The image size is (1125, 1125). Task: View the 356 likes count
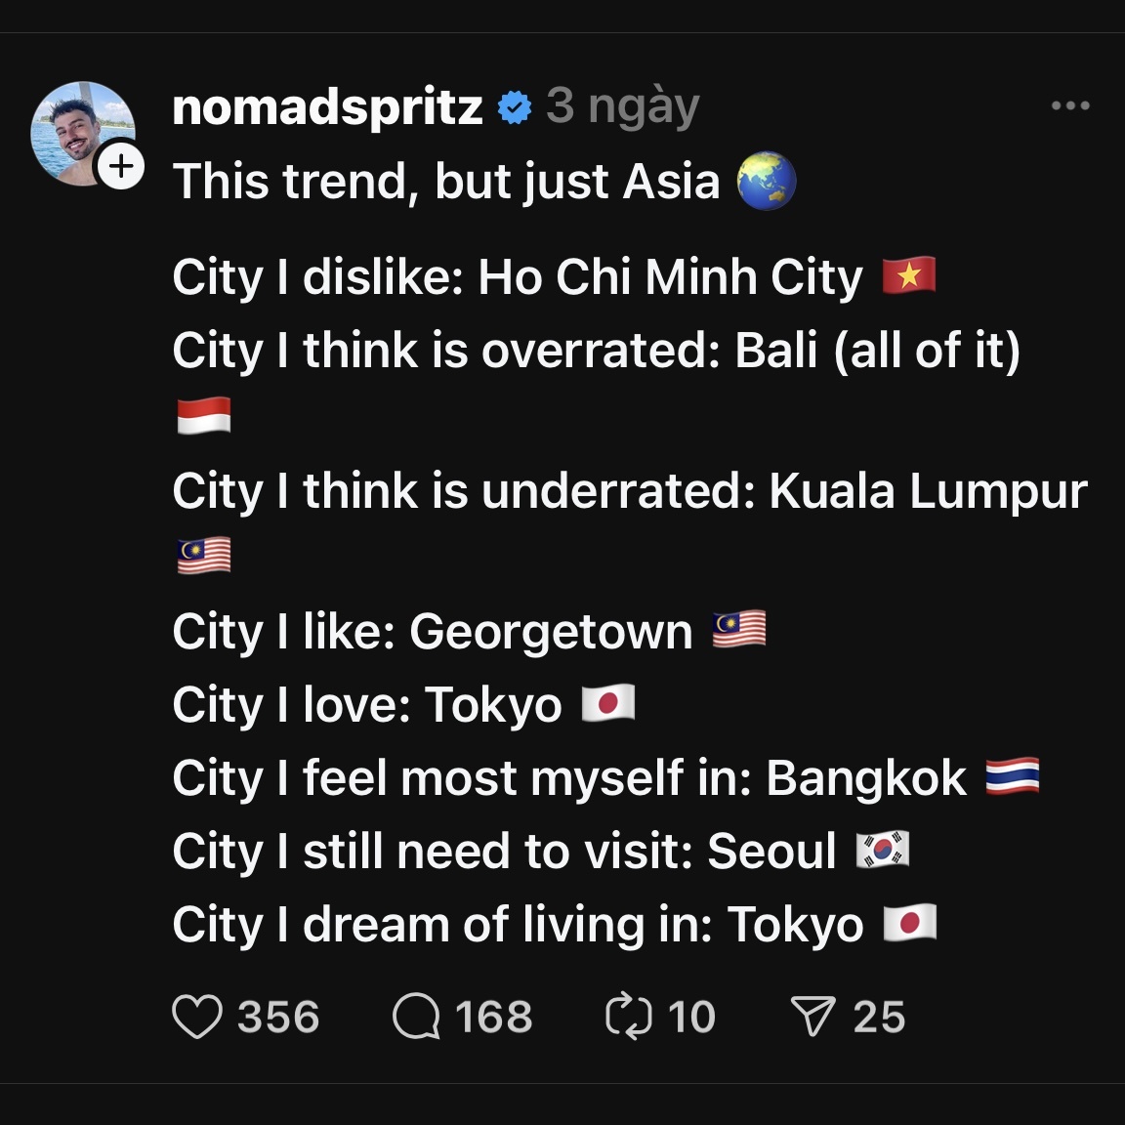[x=278, y=1017]
